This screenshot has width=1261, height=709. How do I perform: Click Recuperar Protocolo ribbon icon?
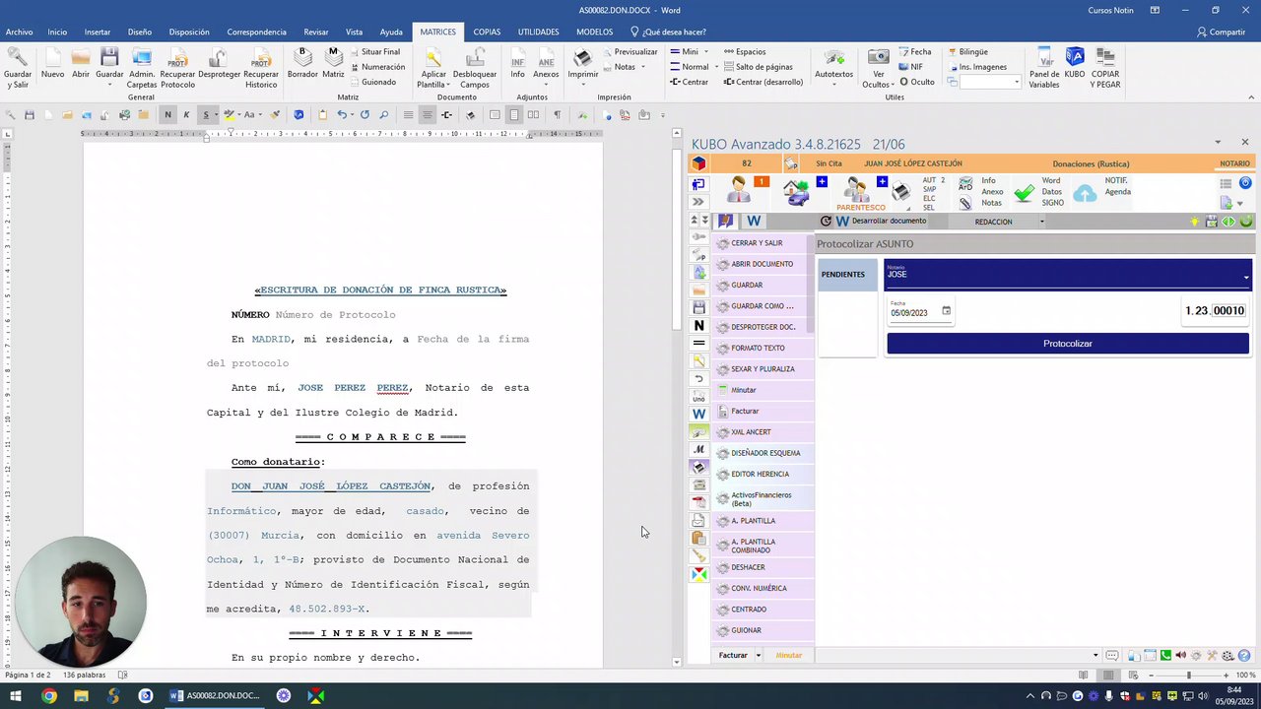177,67
